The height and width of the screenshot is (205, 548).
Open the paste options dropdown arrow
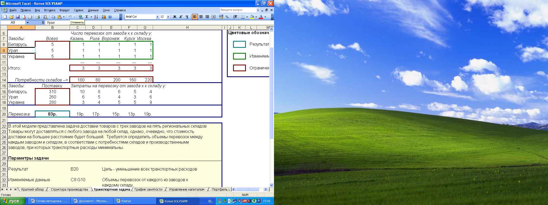coord(64,17)
